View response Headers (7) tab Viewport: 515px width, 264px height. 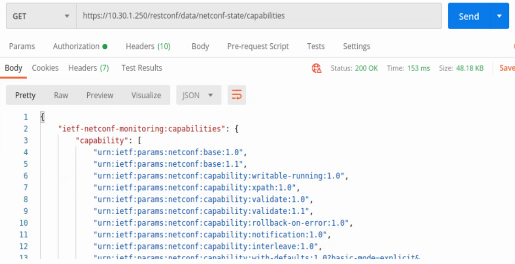pyautogui.click(x=89, y=68)
